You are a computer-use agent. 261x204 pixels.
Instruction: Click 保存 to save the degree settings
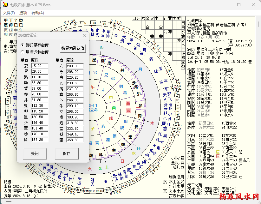pos(67,154)
